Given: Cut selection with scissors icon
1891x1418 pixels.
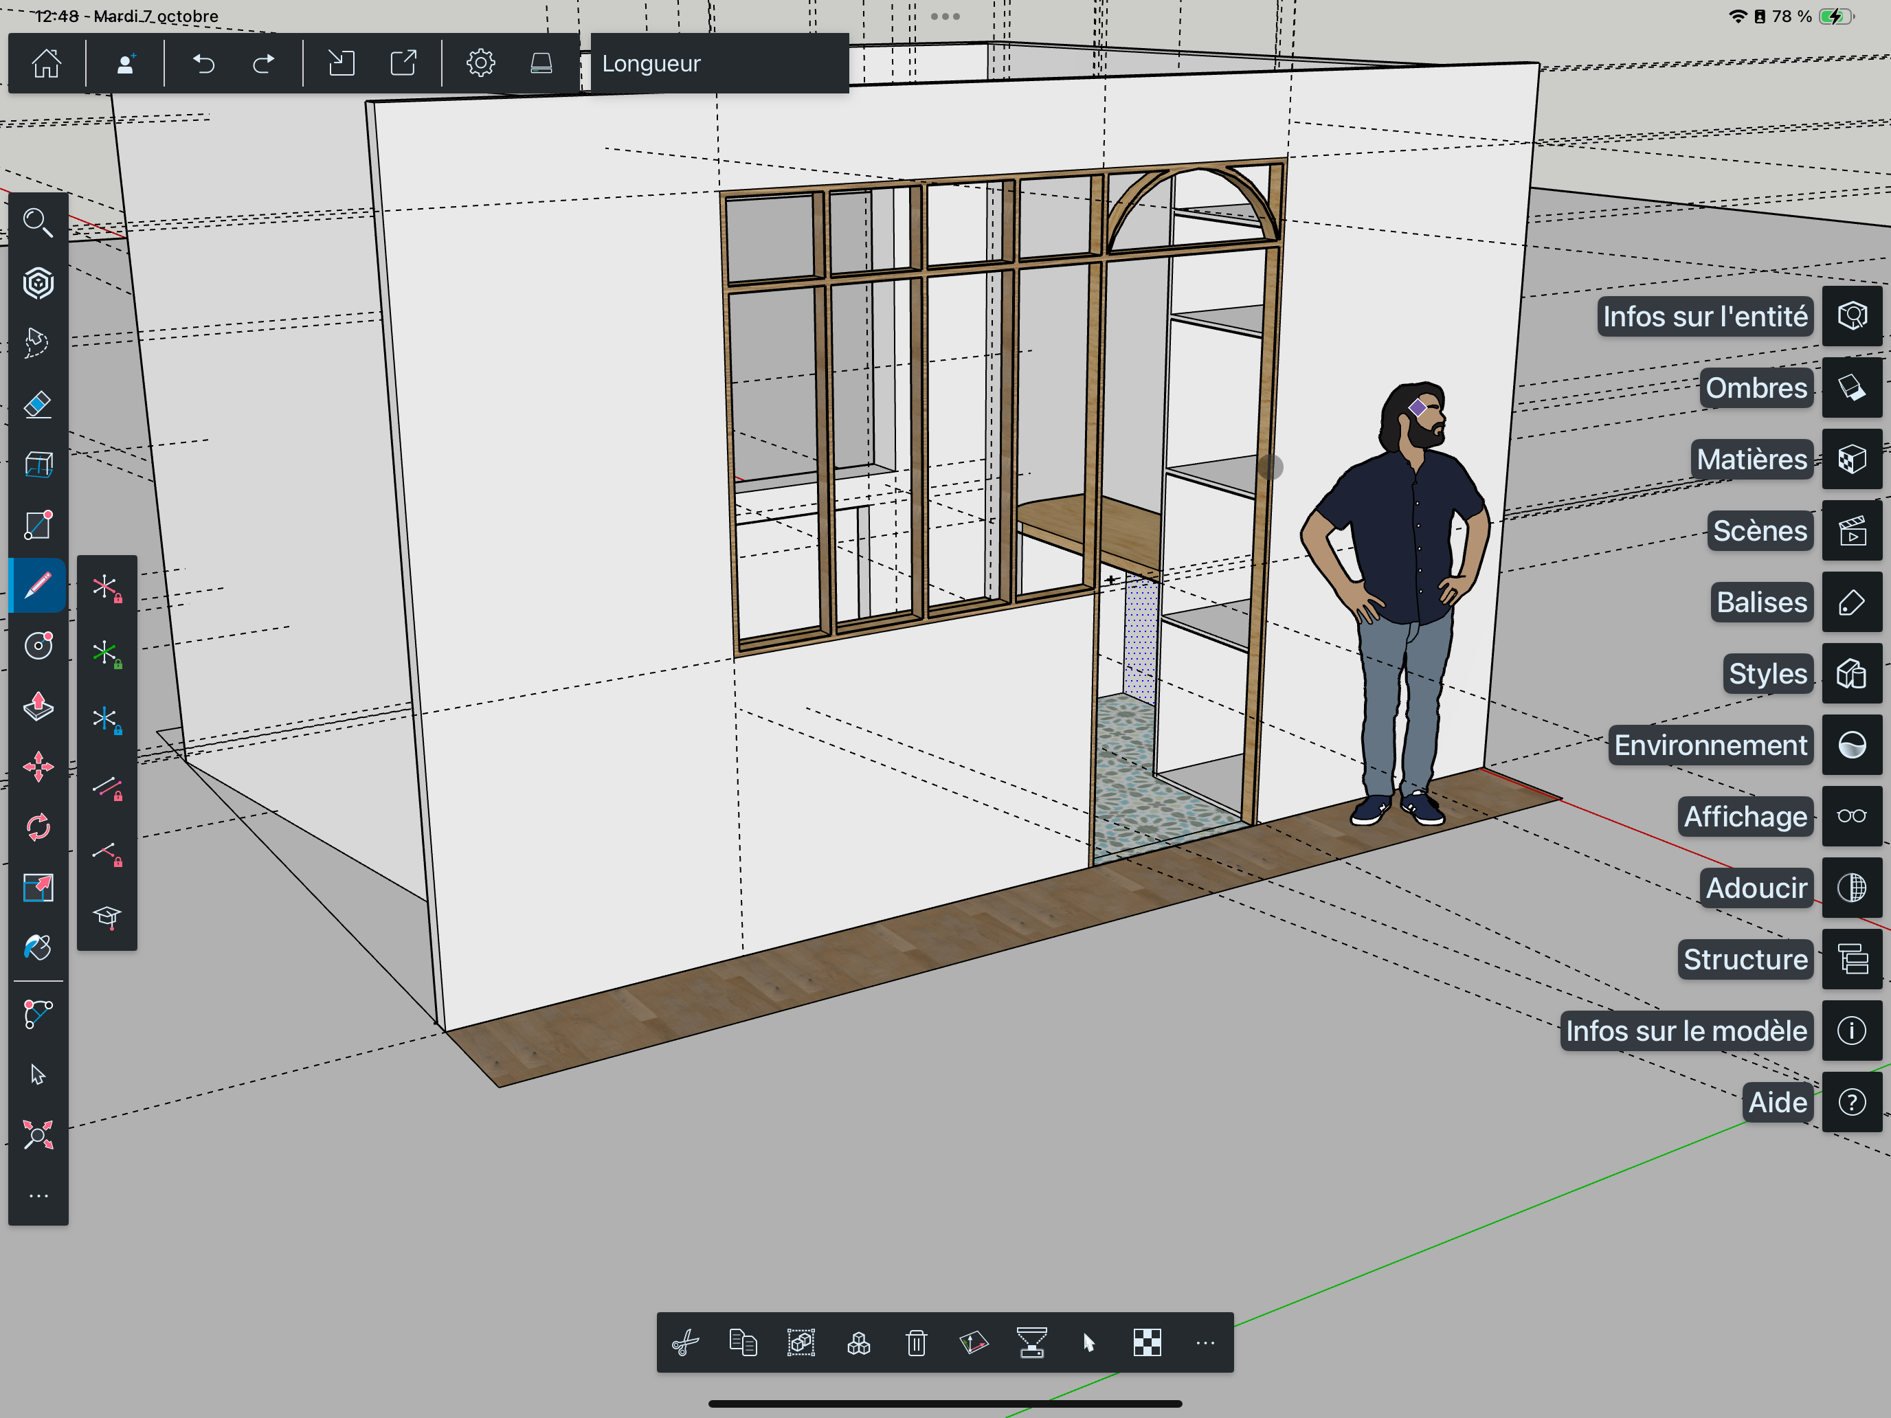Looking at the screenshot, I should click(x=686, y=1343).
